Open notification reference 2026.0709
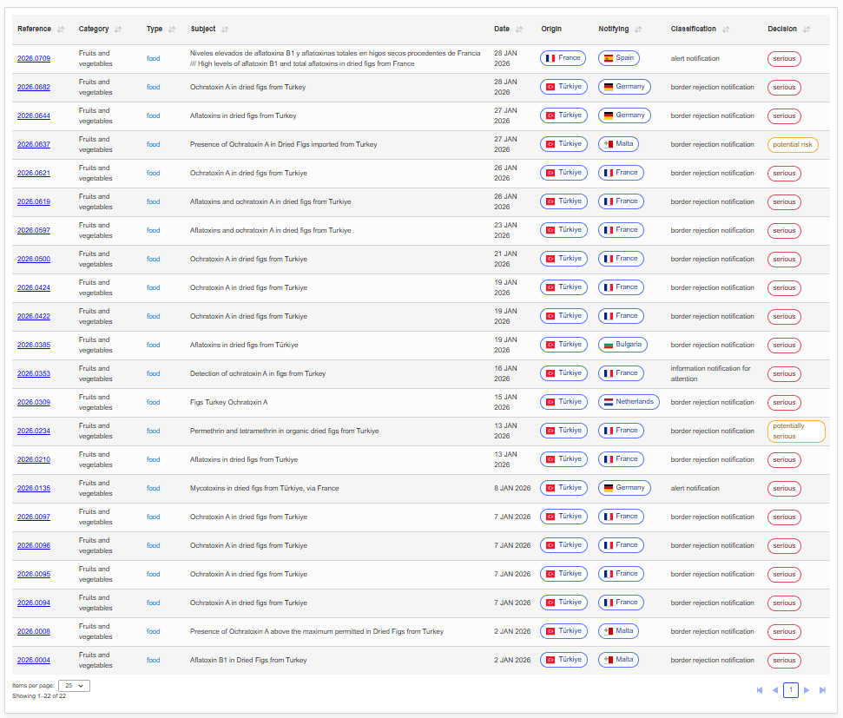This screenshot has height=718, width=843. point(34,58)
